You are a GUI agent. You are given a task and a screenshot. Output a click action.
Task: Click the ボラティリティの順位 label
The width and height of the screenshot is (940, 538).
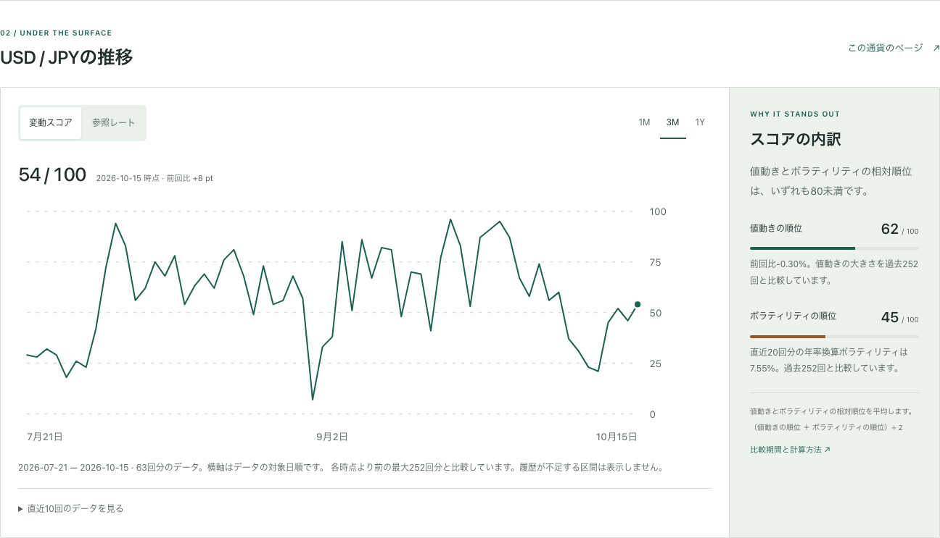pos(793,316)
